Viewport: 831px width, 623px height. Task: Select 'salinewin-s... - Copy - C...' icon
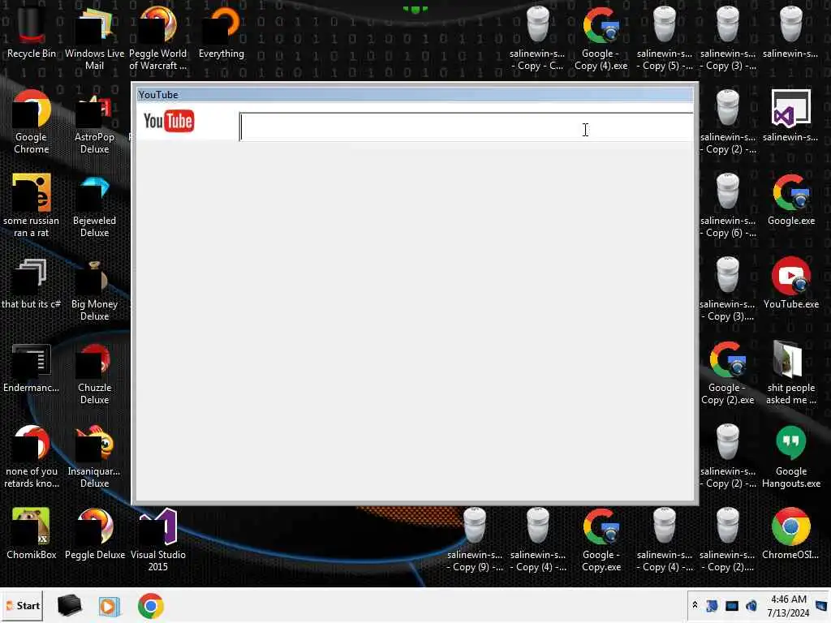click(x=537, y=37)
